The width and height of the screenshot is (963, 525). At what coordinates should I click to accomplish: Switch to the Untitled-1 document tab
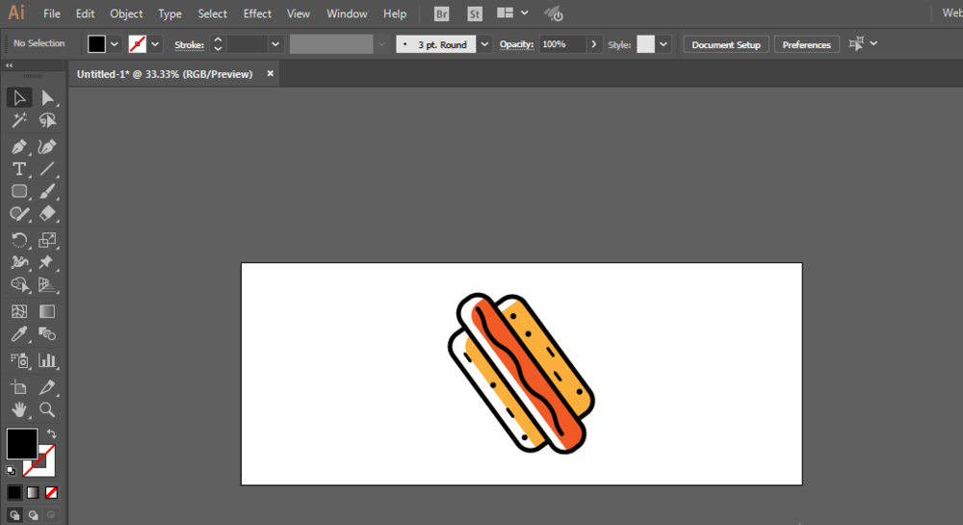click(x=165, y=74)
